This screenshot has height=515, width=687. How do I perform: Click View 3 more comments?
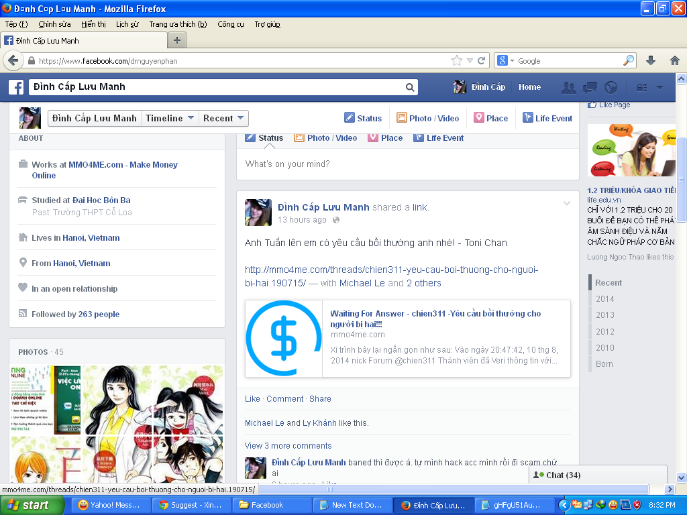pyautogui.click(x=288, y=446)
